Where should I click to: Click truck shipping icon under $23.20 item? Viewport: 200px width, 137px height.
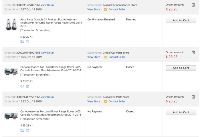[x=22, y=42]
